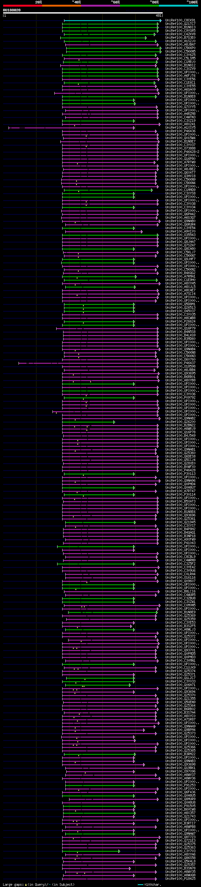Open hit UniRef100_C8CK91
Viewport: 201px width, 887px height.
pyautogui.click(x=180, y=20)
